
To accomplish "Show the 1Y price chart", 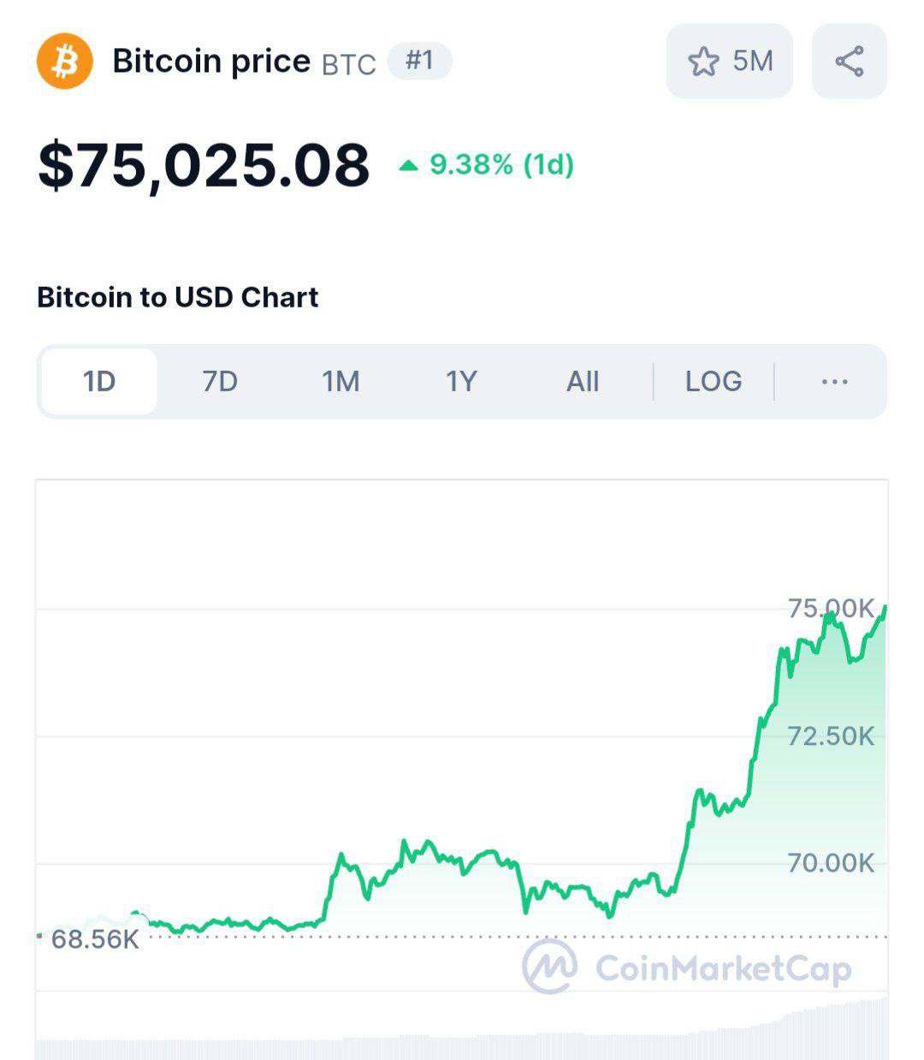I will 461,381.
